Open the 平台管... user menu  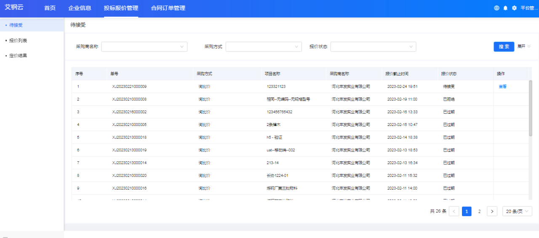(x=529, y=8)
